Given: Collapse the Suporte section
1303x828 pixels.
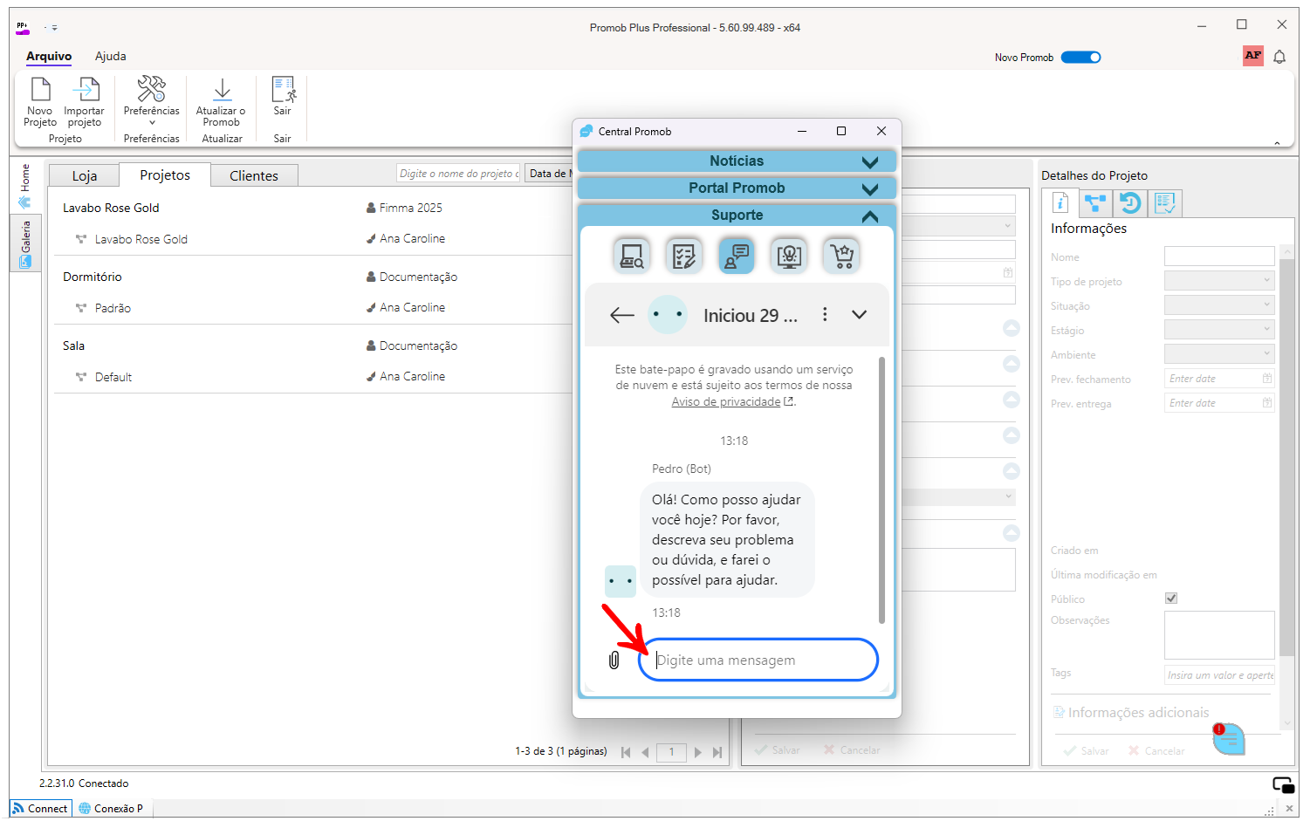Looking at the screenshot, I should coord(737,216).
